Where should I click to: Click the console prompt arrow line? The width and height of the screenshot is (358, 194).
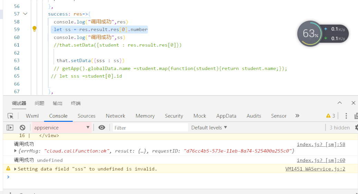pos(8,177)
